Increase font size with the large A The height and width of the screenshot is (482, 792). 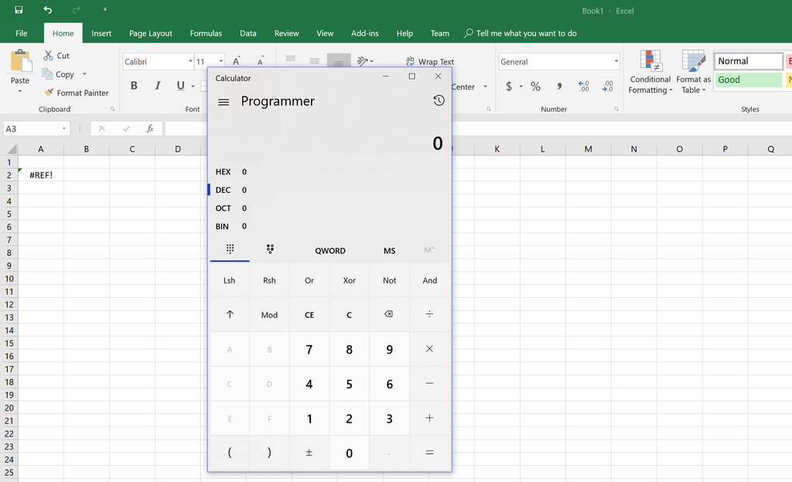[x=236, y=61]
